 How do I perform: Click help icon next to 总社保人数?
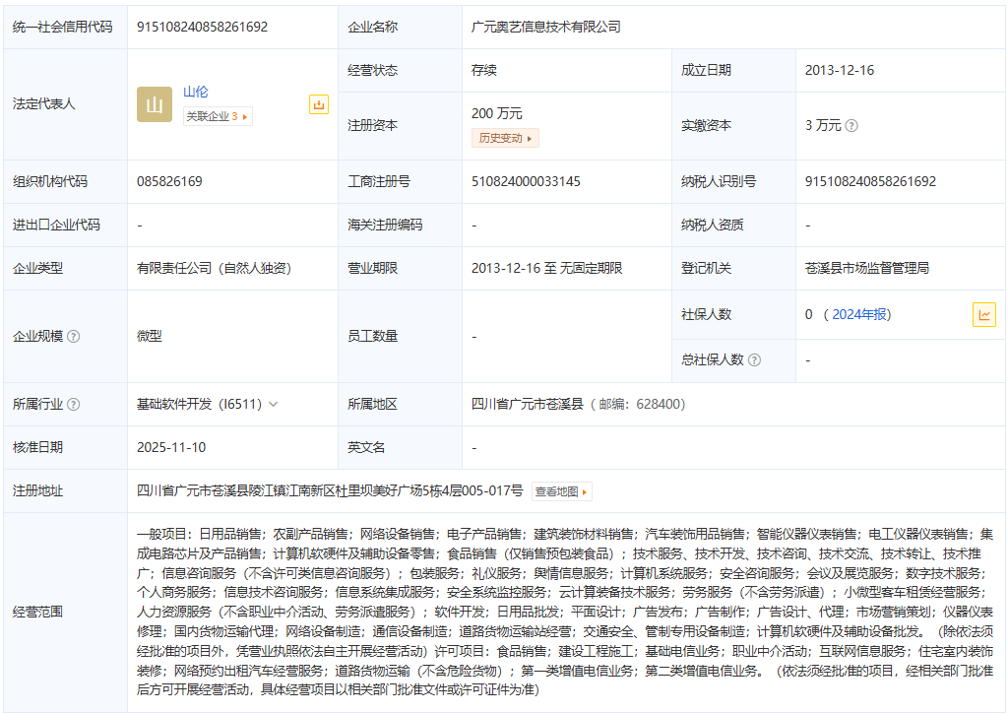[755, 360]
